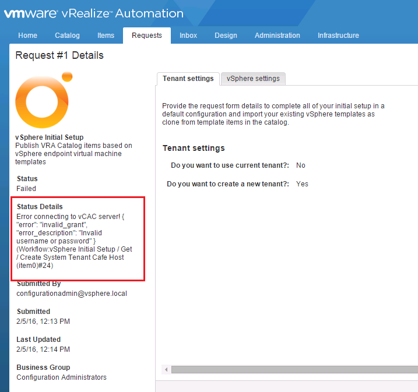The height and width of the screenshot is (392, 418).
Task: Click the 'Yes' value for new tenant
Action: click(302, 184)
